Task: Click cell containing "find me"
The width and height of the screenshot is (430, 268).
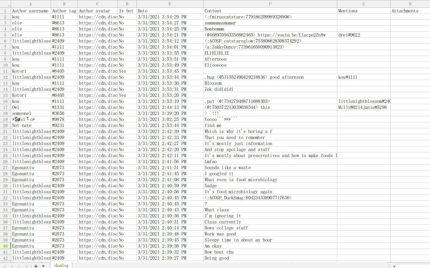Action: 270,125
